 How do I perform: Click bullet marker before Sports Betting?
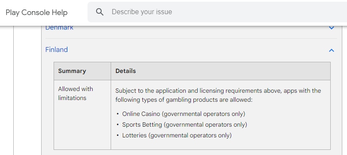(x=118, y=125)
